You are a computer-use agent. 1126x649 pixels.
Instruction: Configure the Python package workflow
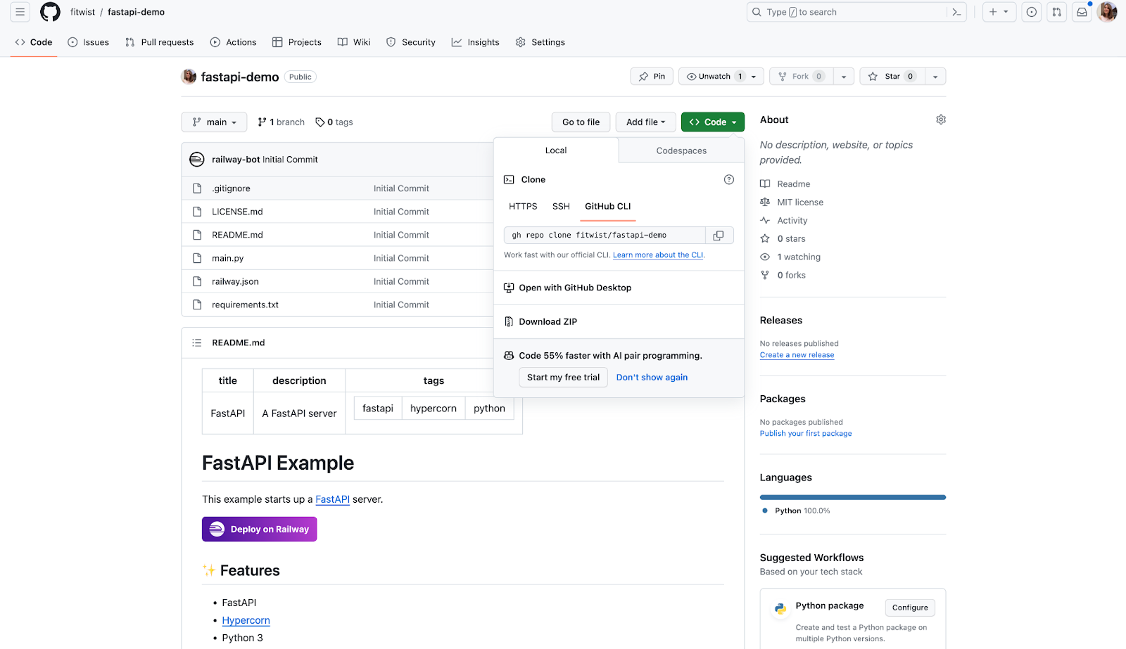point(910,608)
